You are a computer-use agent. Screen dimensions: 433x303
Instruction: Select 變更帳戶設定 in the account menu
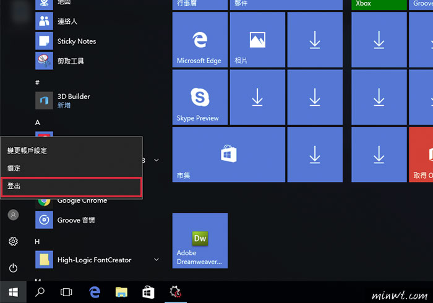click(72, 150)
